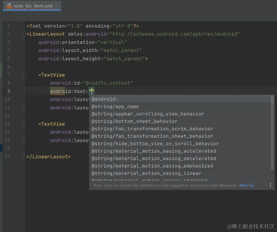Viewport: 277px width, 232px height.
Task: Click the </LinearLayout> closing tag
Action: pyautogui.click(x=49, y=157)
